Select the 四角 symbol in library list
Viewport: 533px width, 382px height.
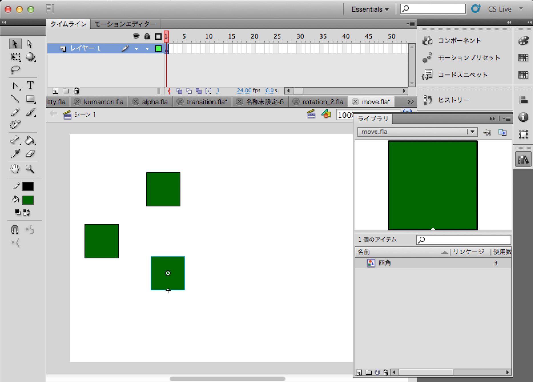click(x=385, y=263)
